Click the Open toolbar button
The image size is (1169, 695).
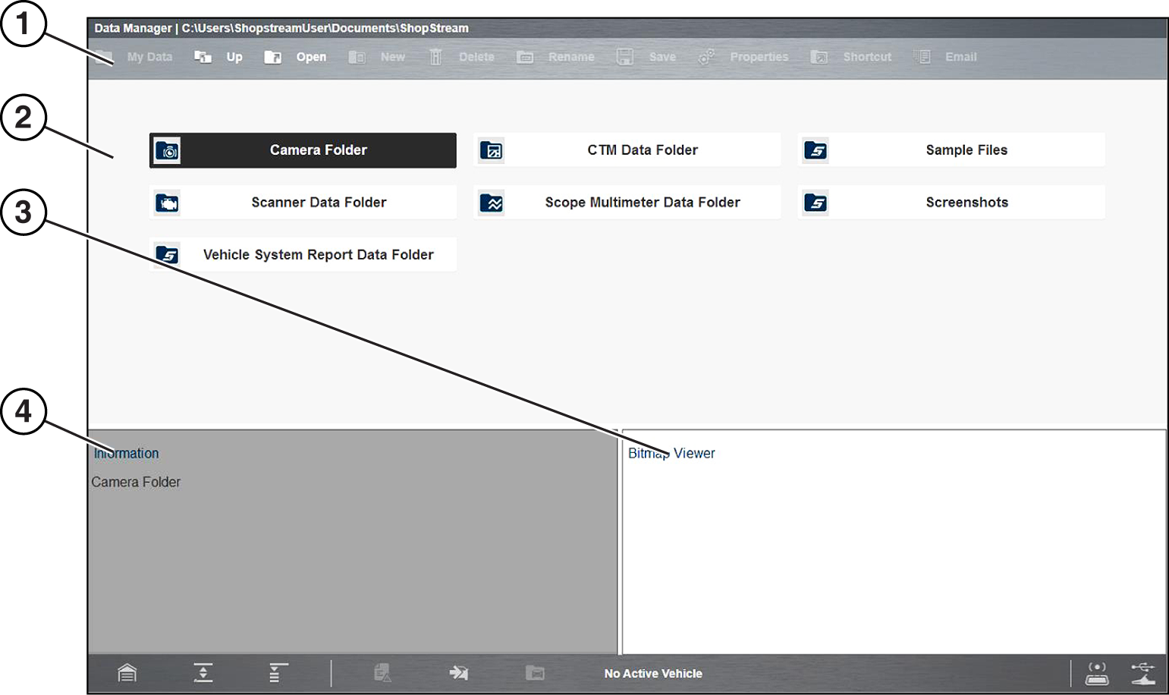point(295,57)
